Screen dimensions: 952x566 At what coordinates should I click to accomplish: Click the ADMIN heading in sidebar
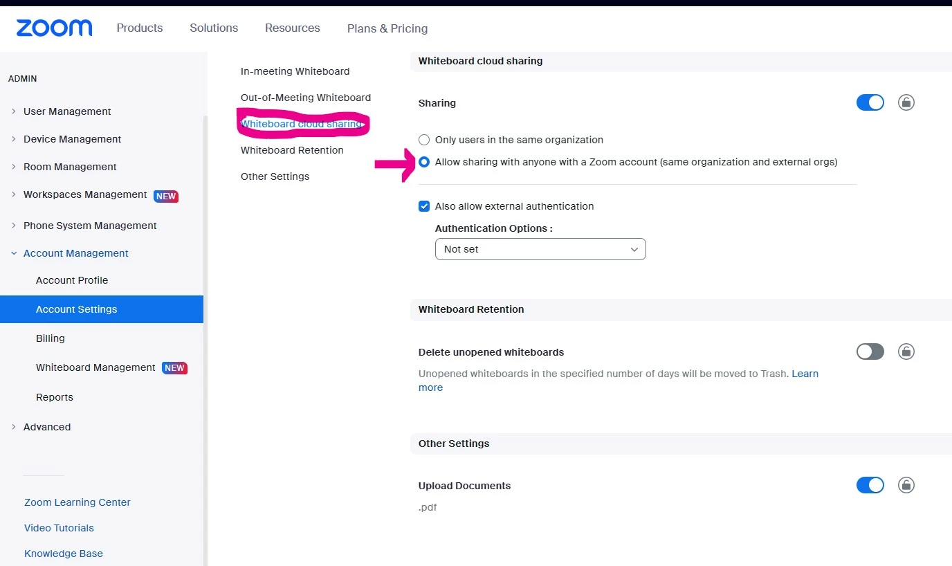(23, 79)
